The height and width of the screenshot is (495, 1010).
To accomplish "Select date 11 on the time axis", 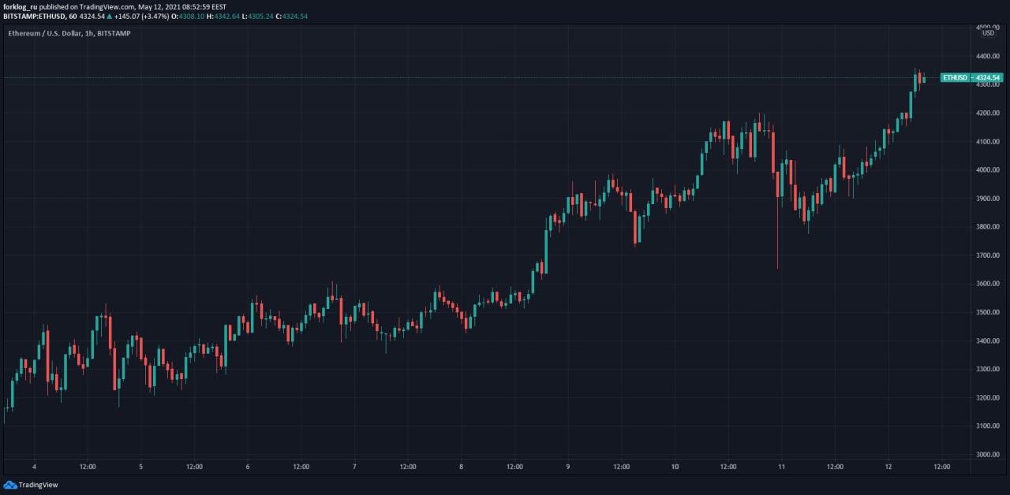I will (x=782, y=467).
